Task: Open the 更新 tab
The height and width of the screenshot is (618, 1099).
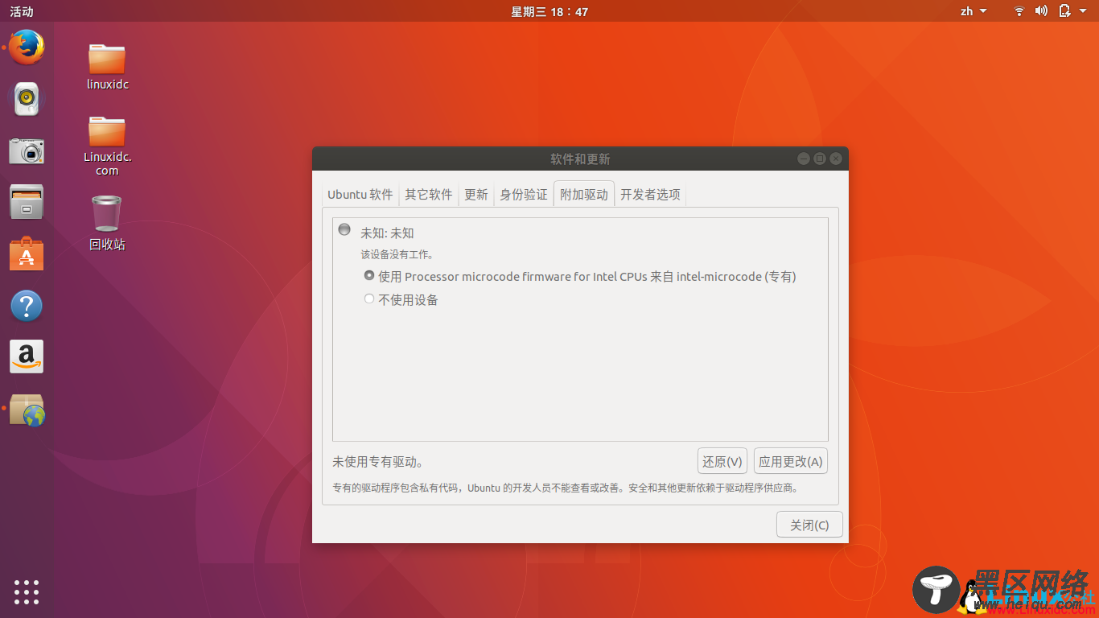Action: pos(476,195)
